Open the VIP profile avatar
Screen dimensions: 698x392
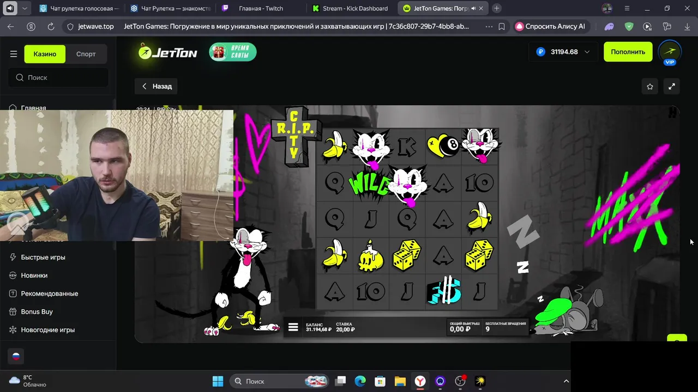coord(670,52)
